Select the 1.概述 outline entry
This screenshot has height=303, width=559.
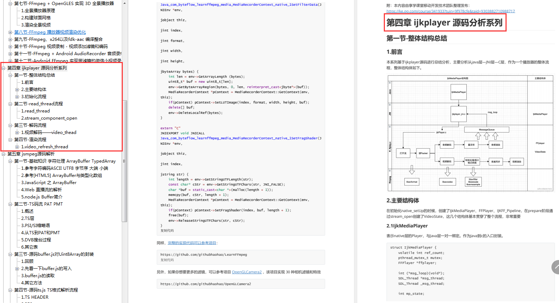pos(27,211)
